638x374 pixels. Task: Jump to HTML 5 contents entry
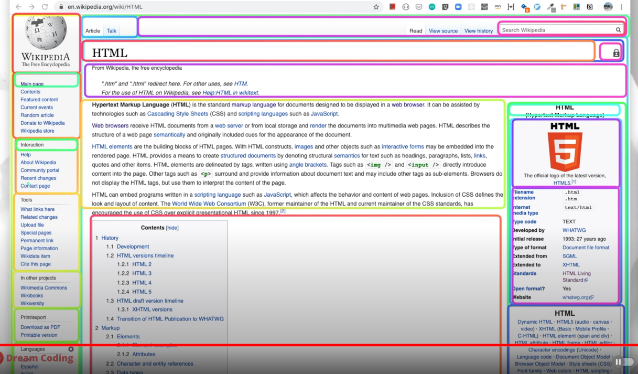click(x=142, y=292)
